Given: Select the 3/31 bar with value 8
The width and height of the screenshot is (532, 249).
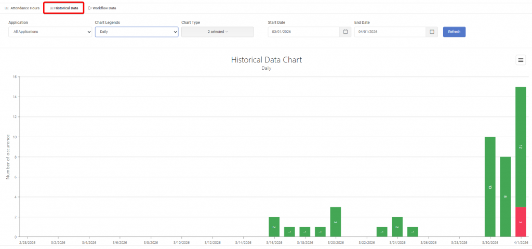Looking at the screenshot, I should 505,196.
